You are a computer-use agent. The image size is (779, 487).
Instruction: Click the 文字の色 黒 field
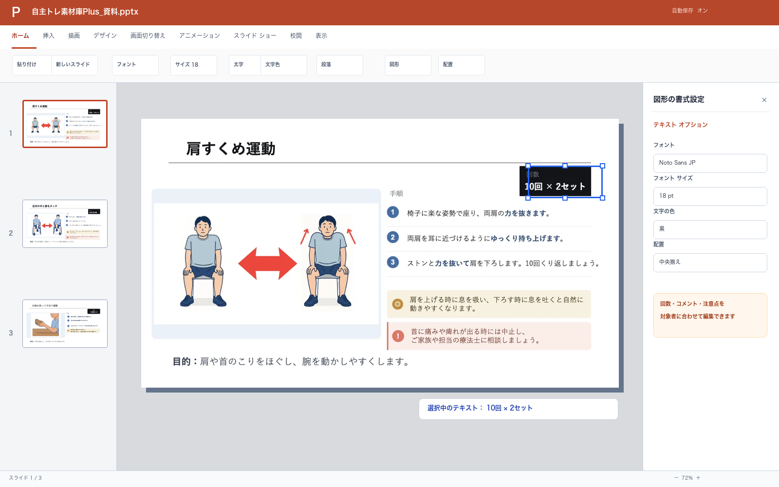710,229
